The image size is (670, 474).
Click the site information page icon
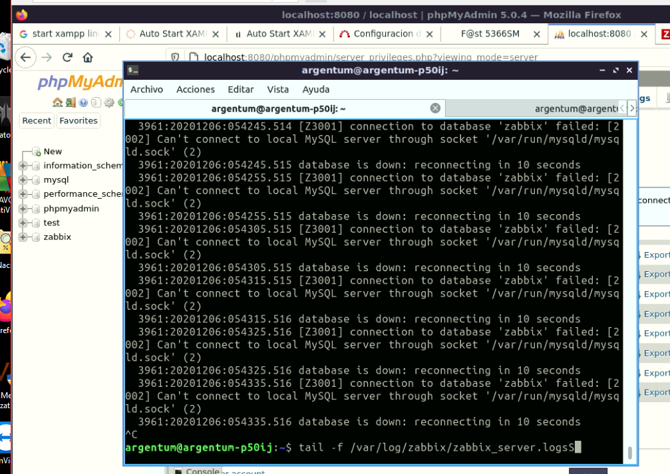pos(193,57)
